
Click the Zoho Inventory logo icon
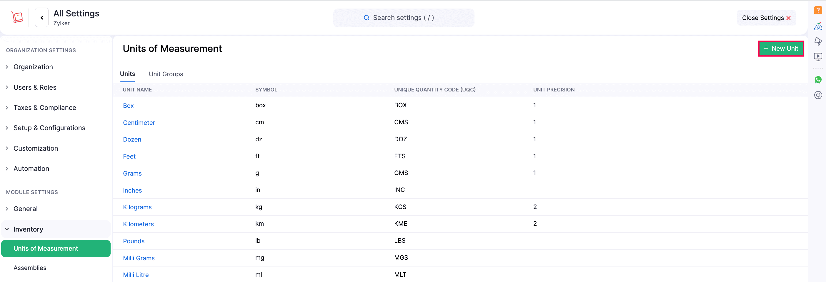17,17
